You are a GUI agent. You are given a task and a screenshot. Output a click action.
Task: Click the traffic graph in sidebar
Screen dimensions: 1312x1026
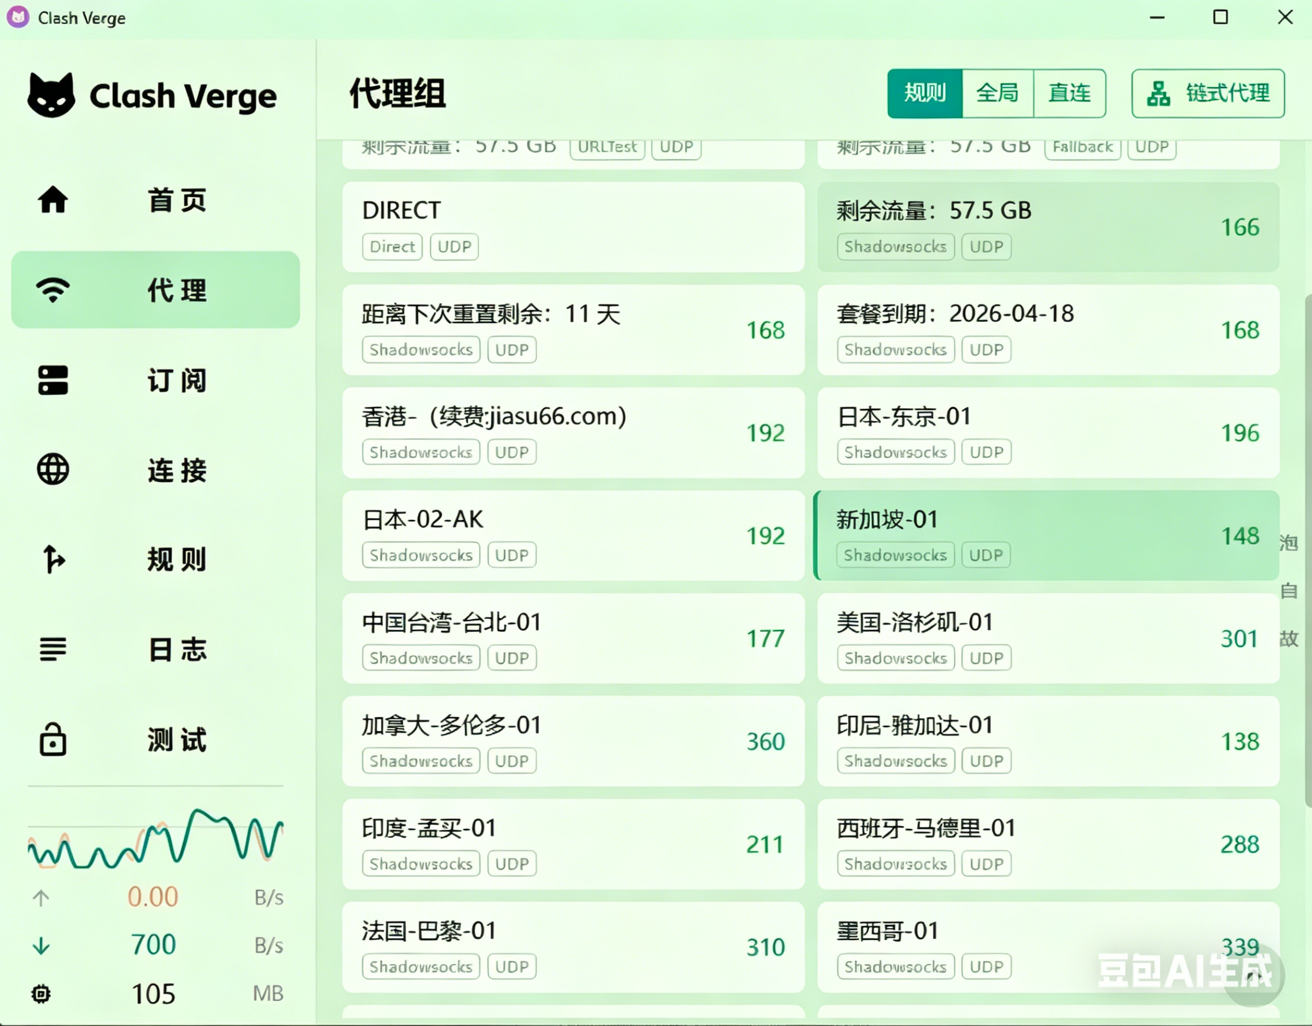[156, 838]
